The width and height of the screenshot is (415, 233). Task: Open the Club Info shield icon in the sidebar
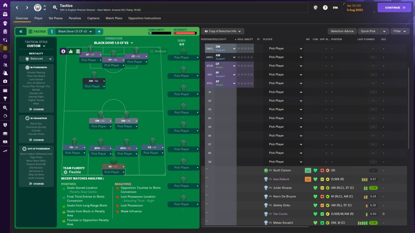5,125
